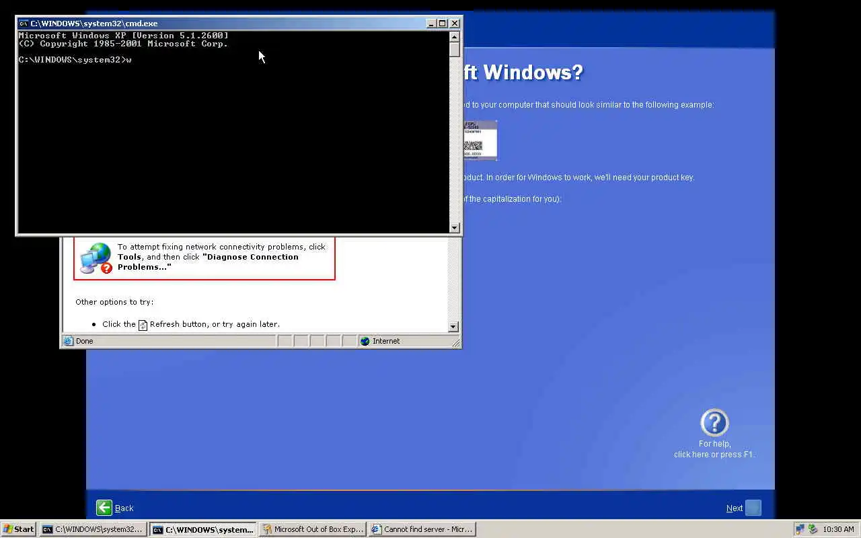The width and height of the screenshot is (861, 538).
Task: Click the Done page icon in status bar
Action: point(68,341)
